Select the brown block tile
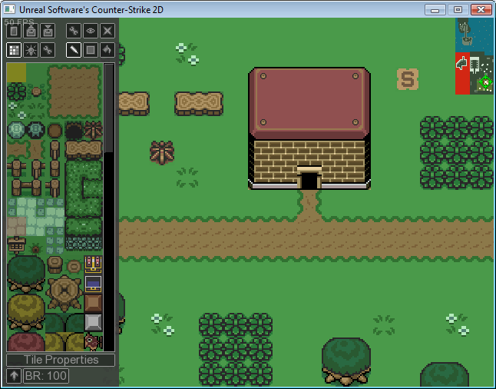This screenshot has height=389, width=496. point(93,303)
